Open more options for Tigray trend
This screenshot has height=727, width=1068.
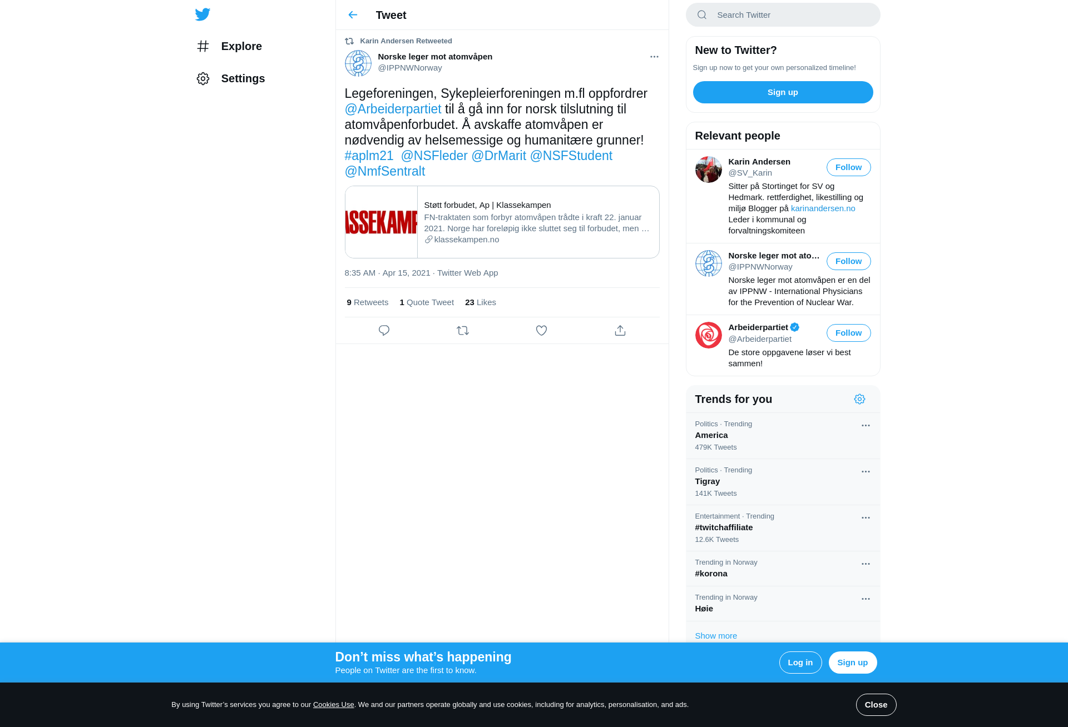coord(866,471)
